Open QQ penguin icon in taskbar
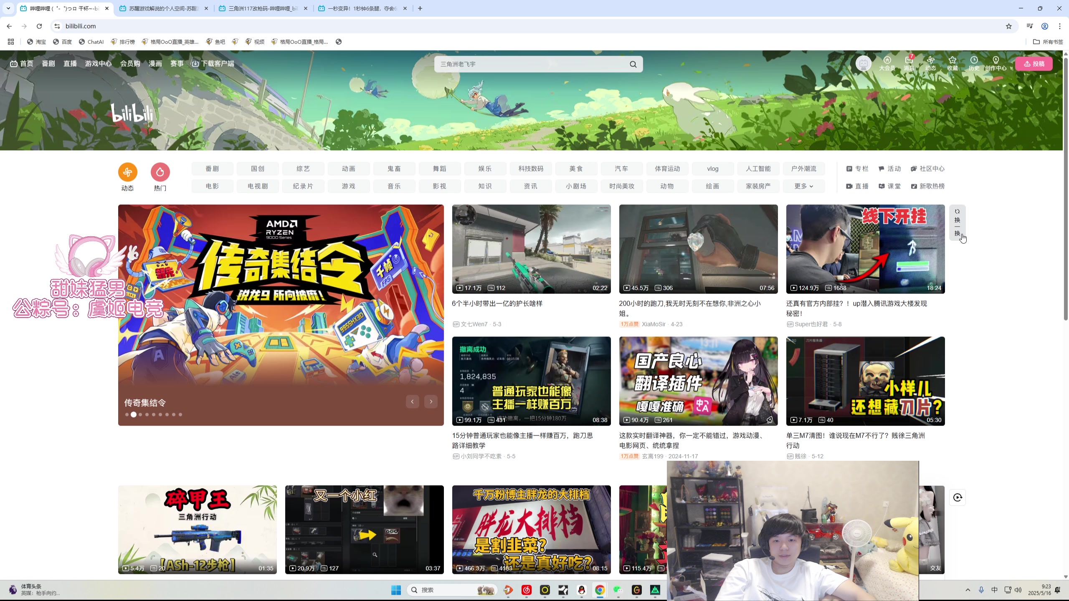 pos(581,590)
